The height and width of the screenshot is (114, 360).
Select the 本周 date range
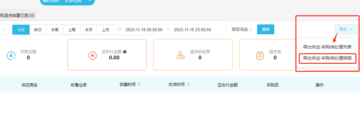(x=55, y=30)
